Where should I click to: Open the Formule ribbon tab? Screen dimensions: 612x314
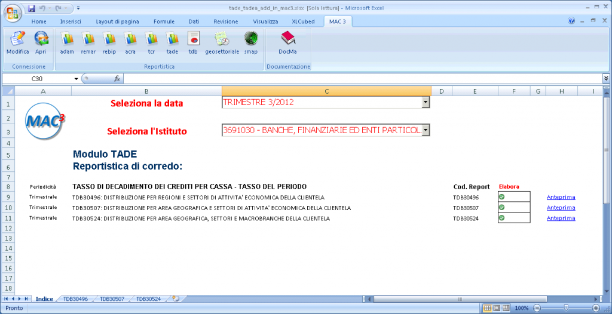pyautogui.click(x=164, y=21)
